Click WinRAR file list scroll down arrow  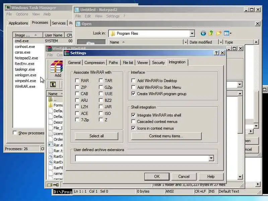[240, 177]
